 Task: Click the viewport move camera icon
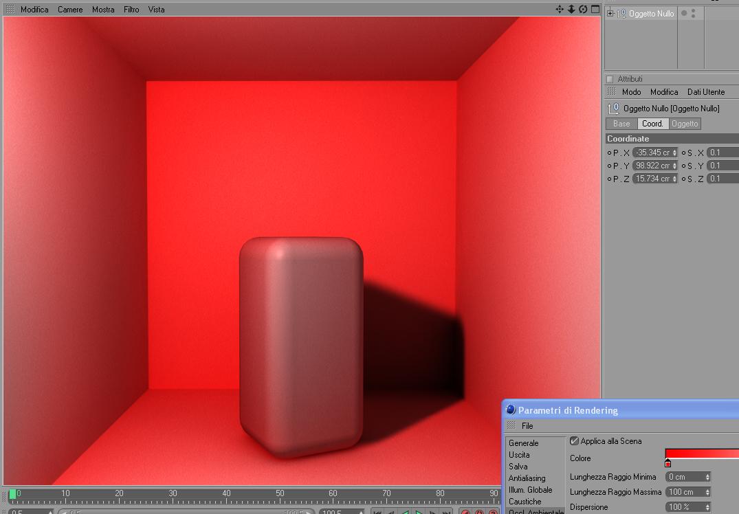point(560,10)
